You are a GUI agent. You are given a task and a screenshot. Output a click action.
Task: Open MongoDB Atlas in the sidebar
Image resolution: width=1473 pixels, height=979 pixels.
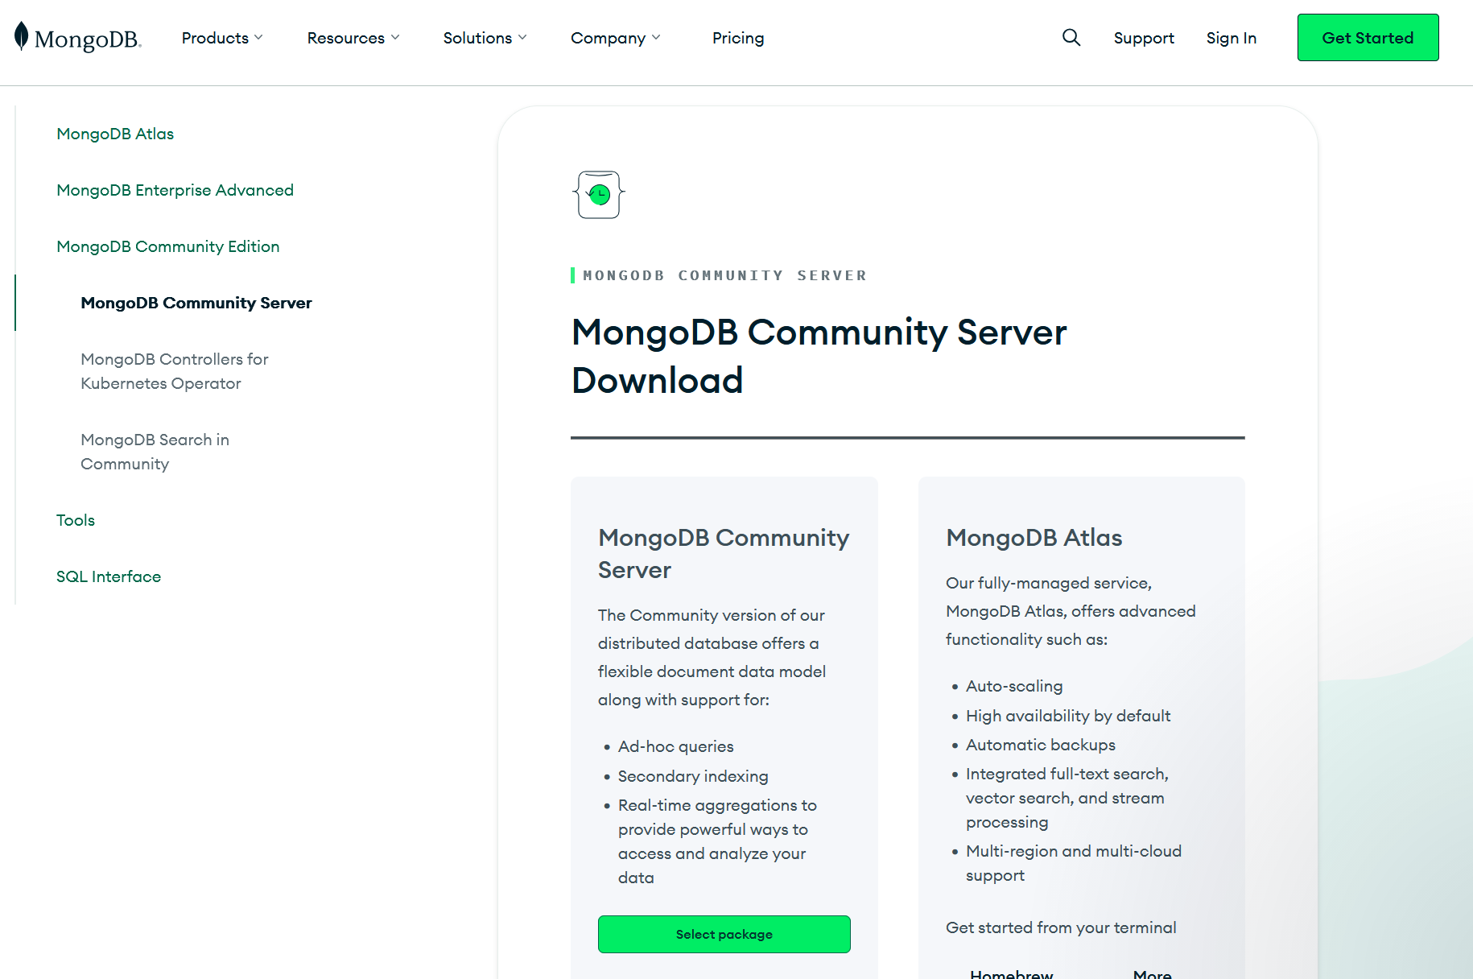click(115, 134)
